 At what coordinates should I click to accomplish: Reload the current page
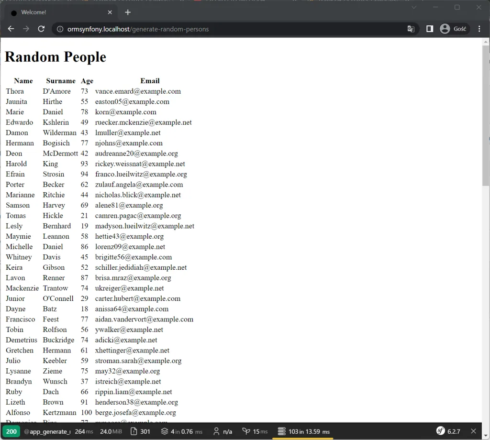41,29
